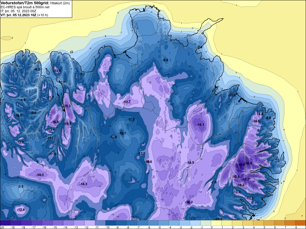
Task: Pick the legend swatch between -13 and -12
Action: tap(79, 223)
